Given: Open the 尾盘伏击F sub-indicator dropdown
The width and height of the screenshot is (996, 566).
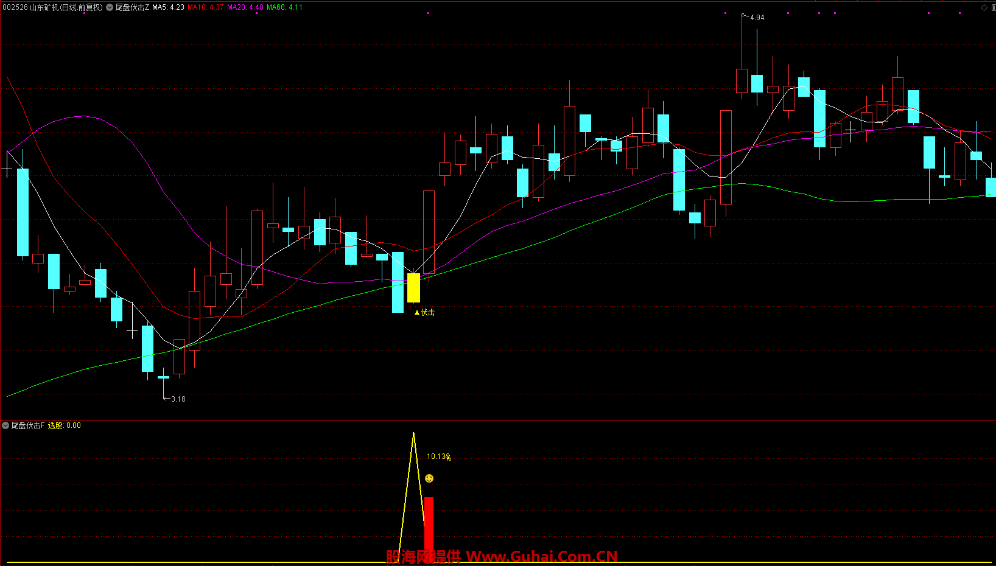Looking at the screenshot, I should [x=5, y=425].
